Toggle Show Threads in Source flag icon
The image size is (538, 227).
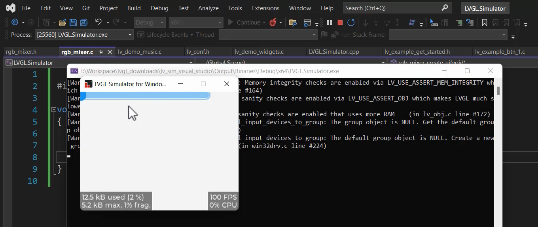pos(324,35)
